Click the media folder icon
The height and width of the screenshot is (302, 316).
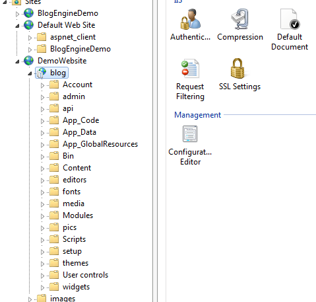54,204
